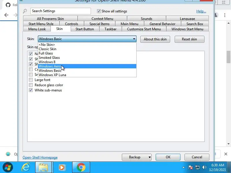Viewport: 231px width, 173px height.
Task: Open the Windows Start button orb
Action: [x=8, y=167]
